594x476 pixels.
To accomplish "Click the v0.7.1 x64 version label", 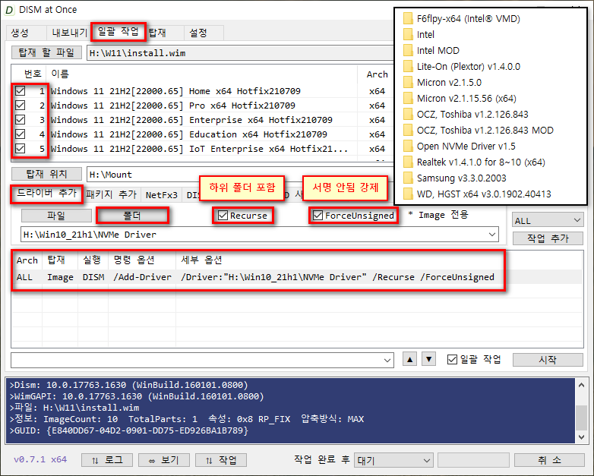I will (x=40, y=460).
